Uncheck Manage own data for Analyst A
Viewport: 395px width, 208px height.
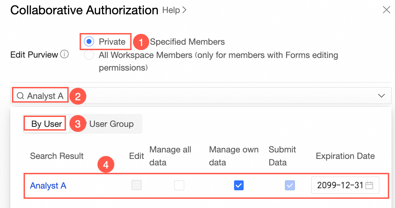point(239,185)
